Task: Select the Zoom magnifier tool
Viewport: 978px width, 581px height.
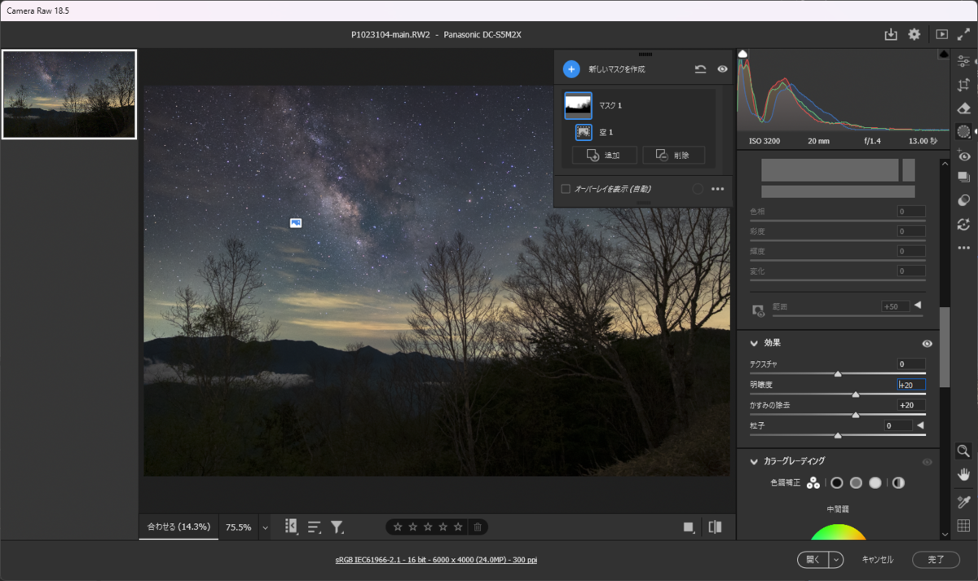Action: click(x=963, y=451)
